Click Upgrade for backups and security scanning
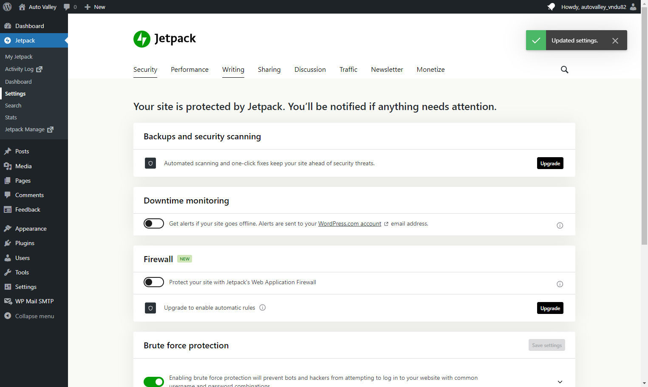 550,164
